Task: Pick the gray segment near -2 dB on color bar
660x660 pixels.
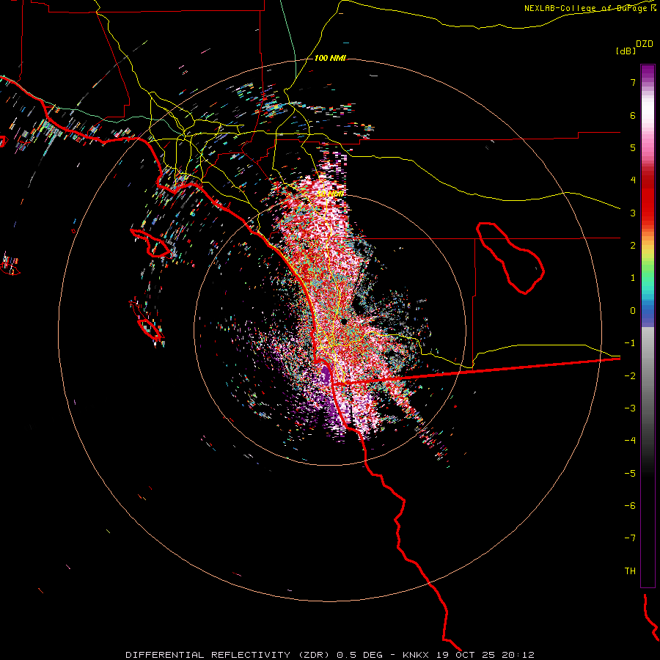Action: [648, 375]
